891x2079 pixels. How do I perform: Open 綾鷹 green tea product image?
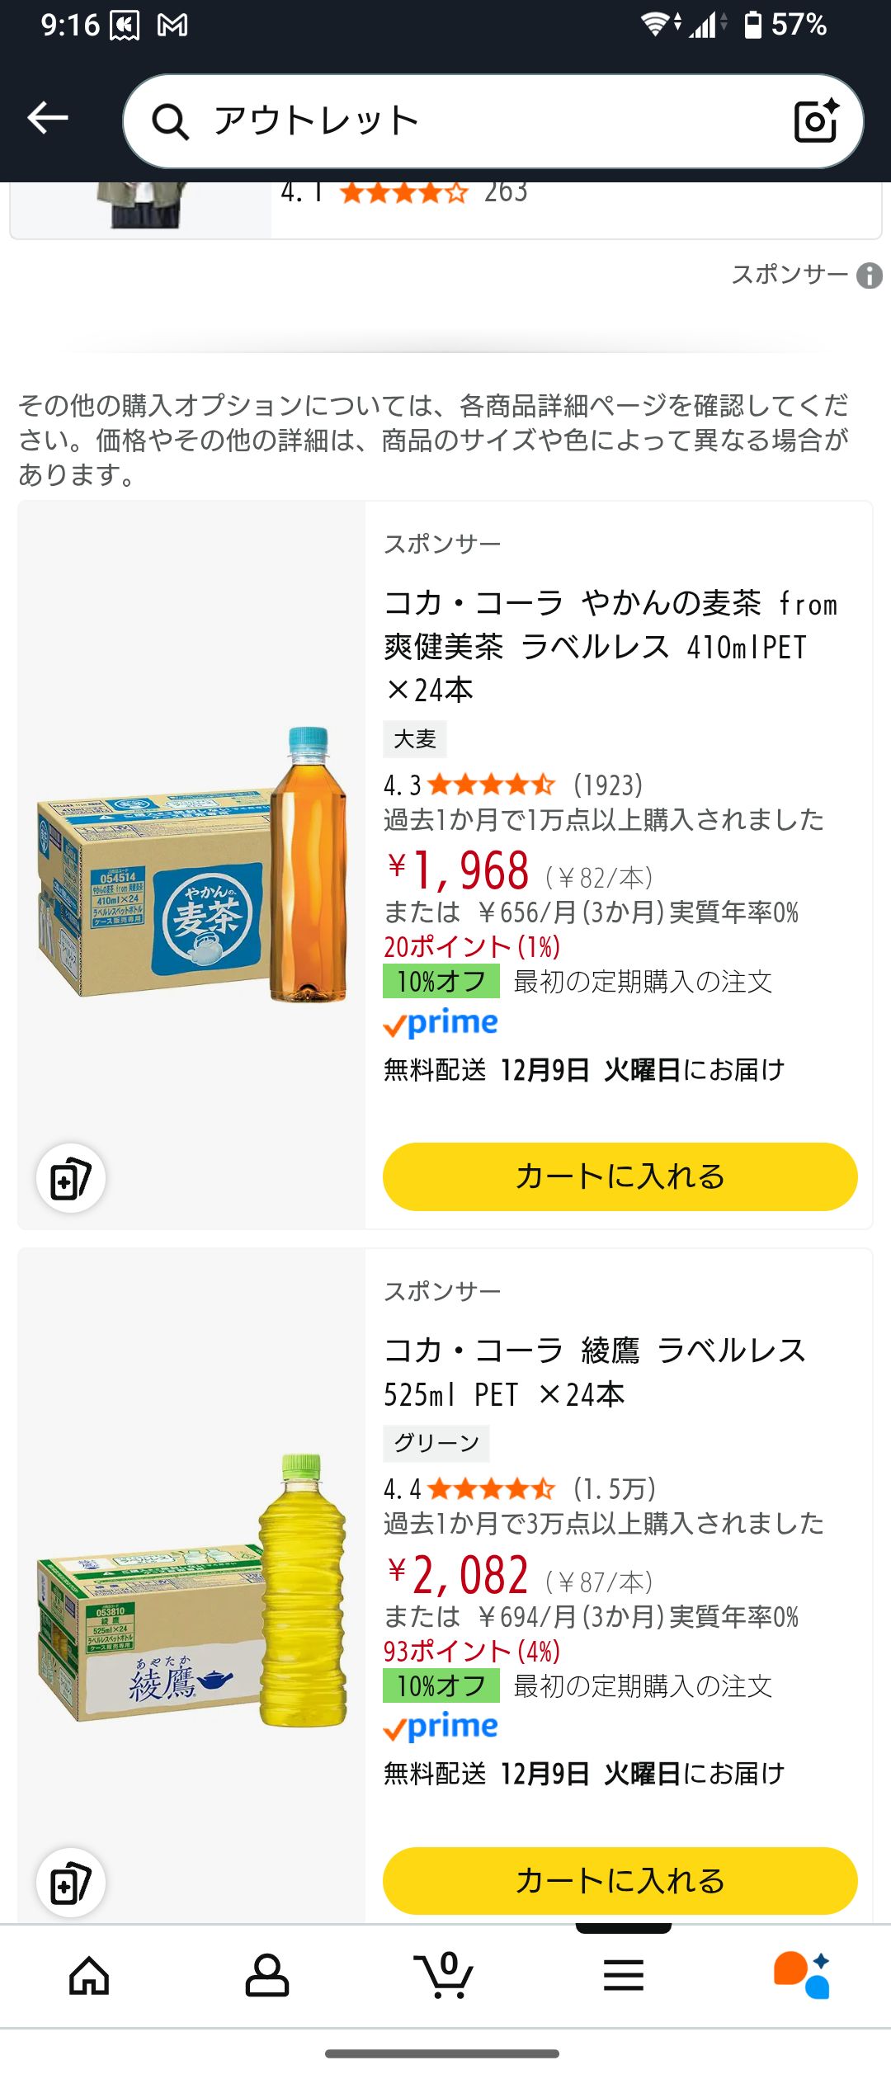point(191,1591)
